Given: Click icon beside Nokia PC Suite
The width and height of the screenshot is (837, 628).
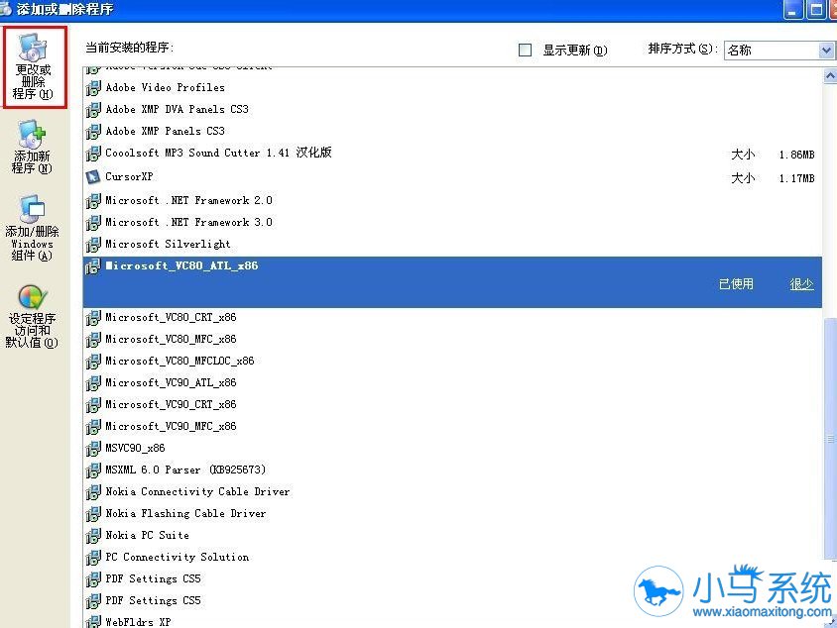Looking at the screenshot, I should [93, 536].
